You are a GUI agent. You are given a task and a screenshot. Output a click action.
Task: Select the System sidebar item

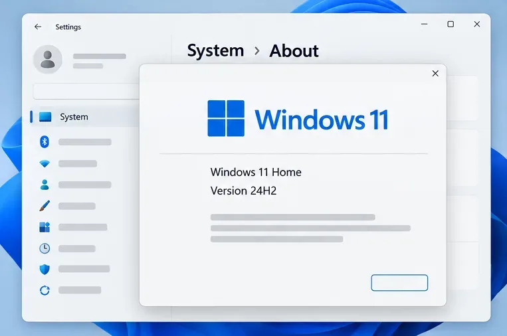tap(84, 117)
